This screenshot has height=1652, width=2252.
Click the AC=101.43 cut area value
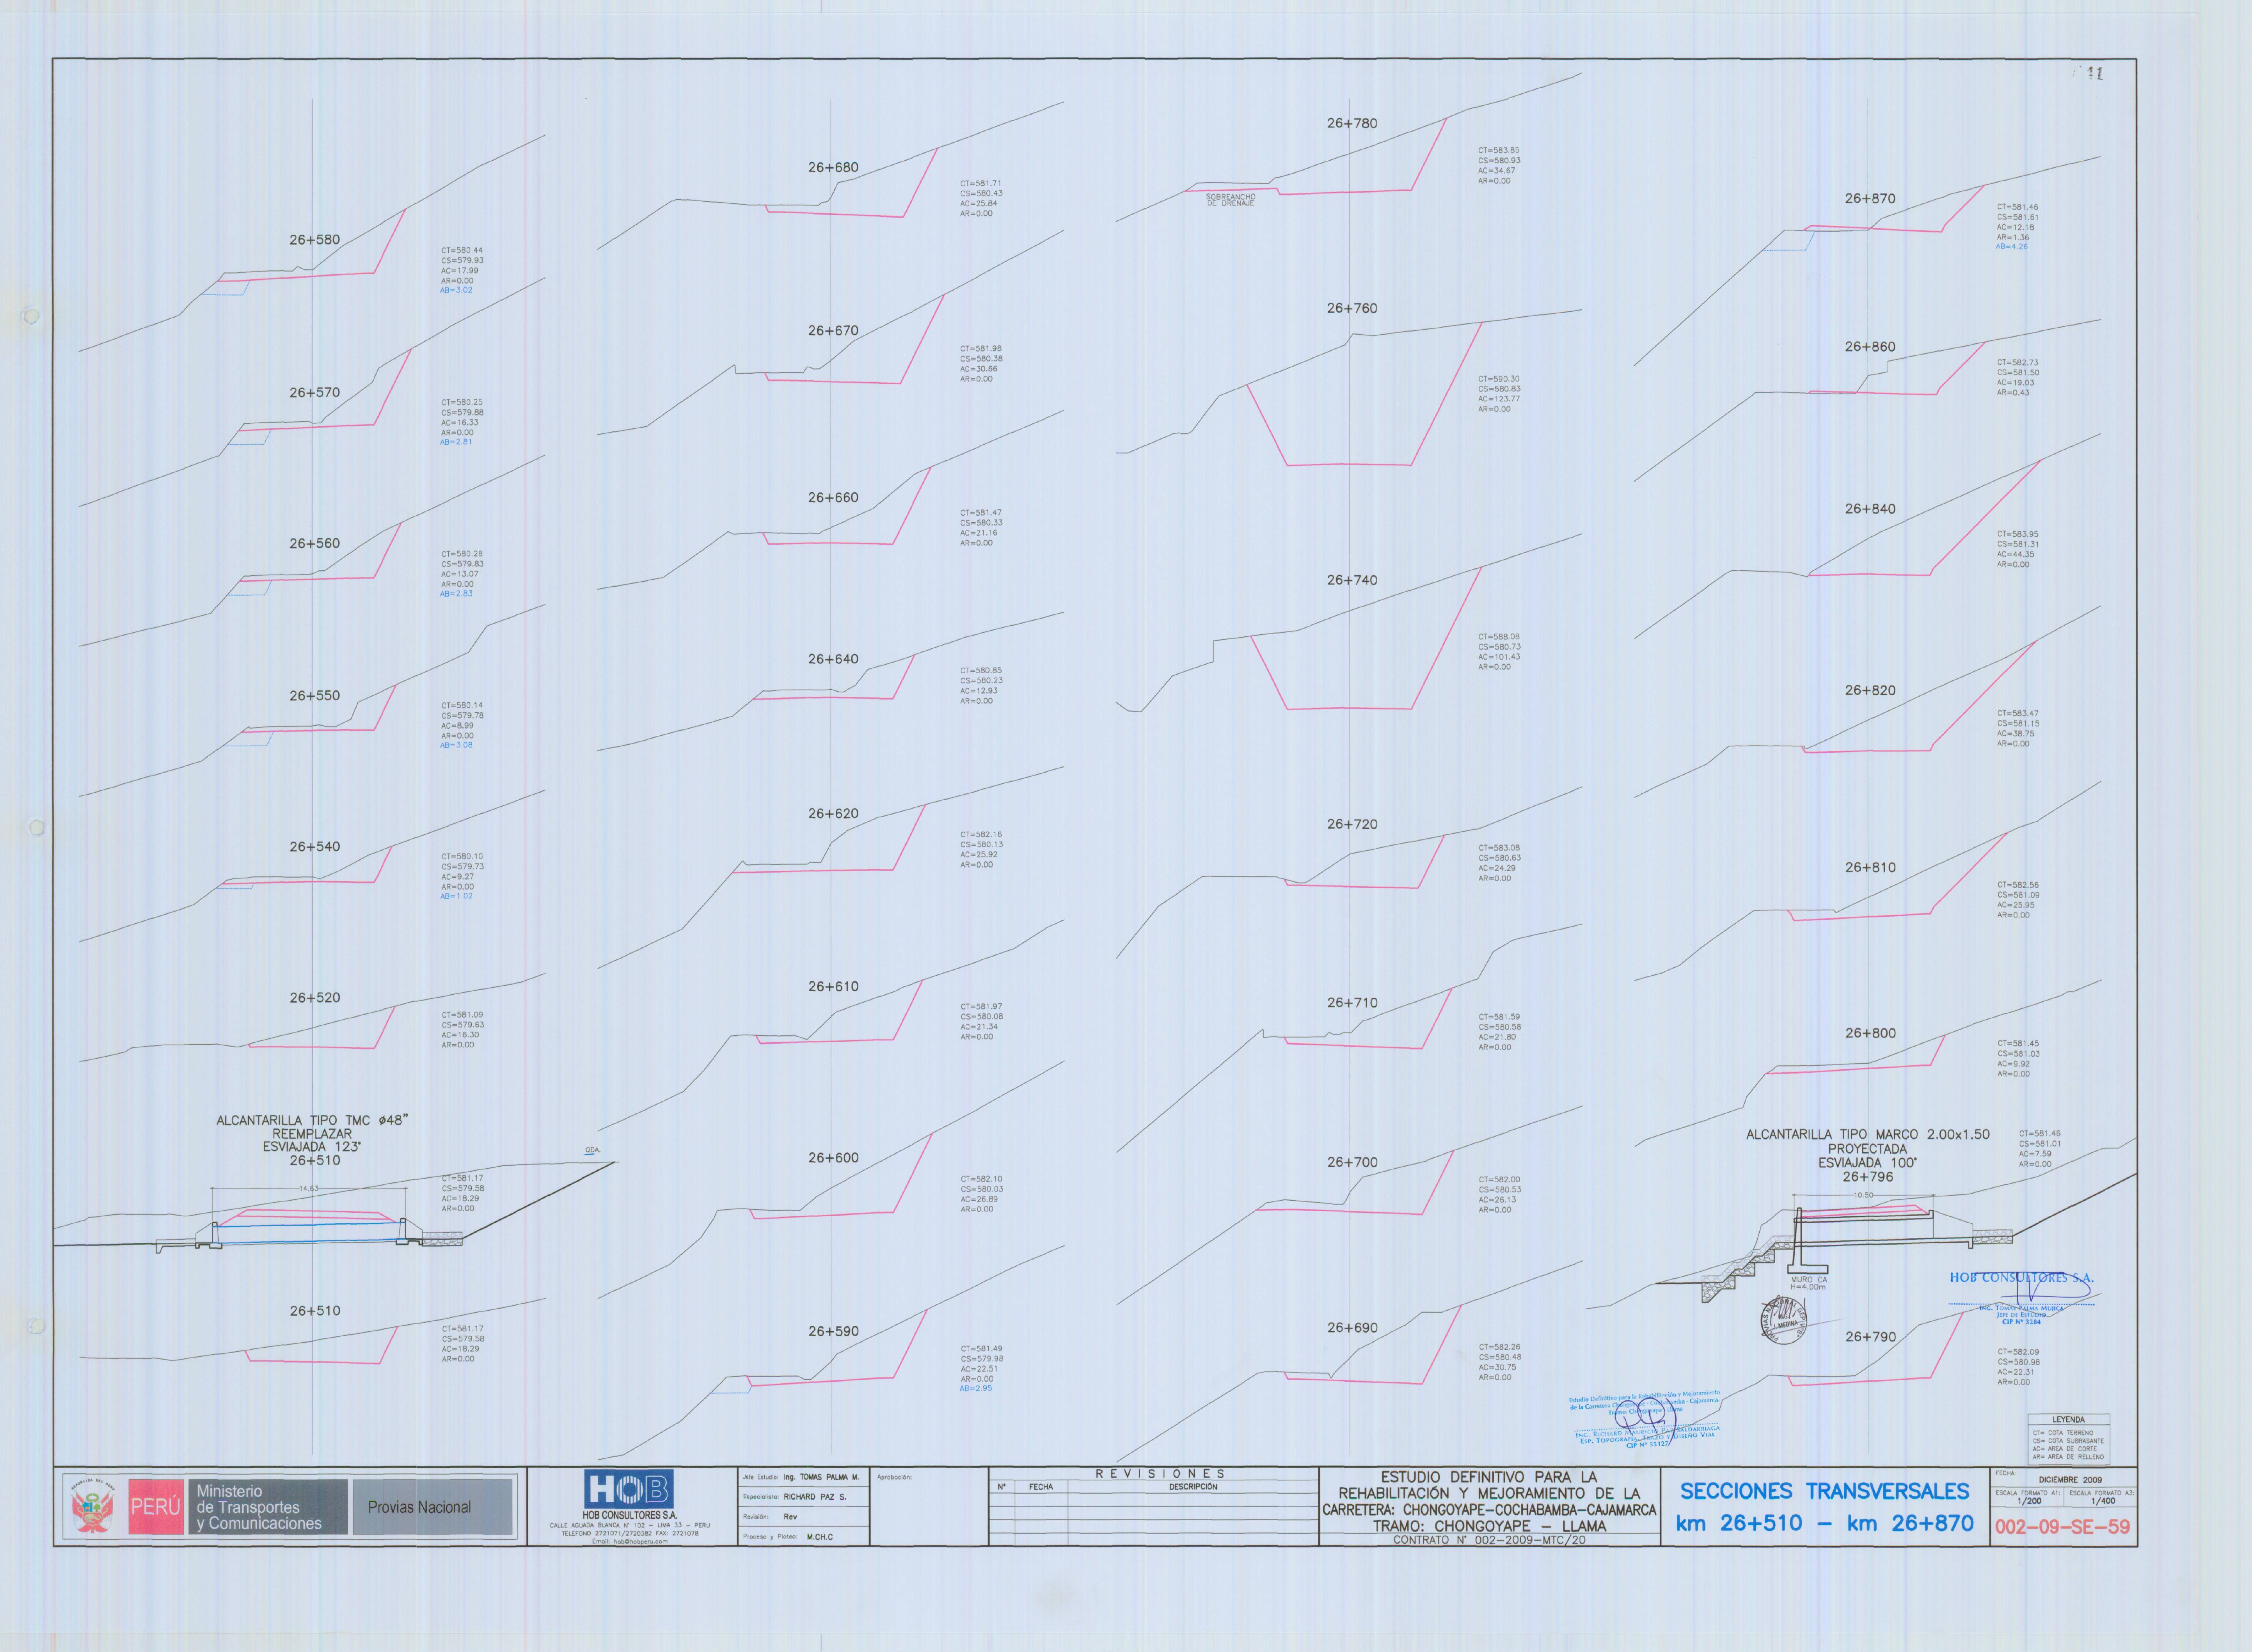click(1499, 657)
